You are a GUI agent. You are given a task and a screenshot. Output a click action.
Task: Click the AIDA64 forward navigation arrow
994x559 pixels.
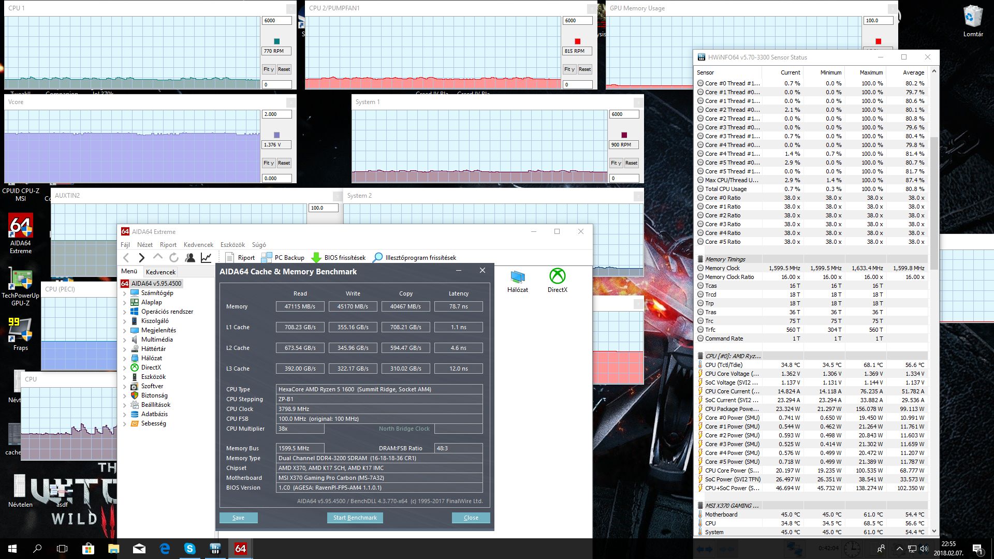click(x=141, y=257)
